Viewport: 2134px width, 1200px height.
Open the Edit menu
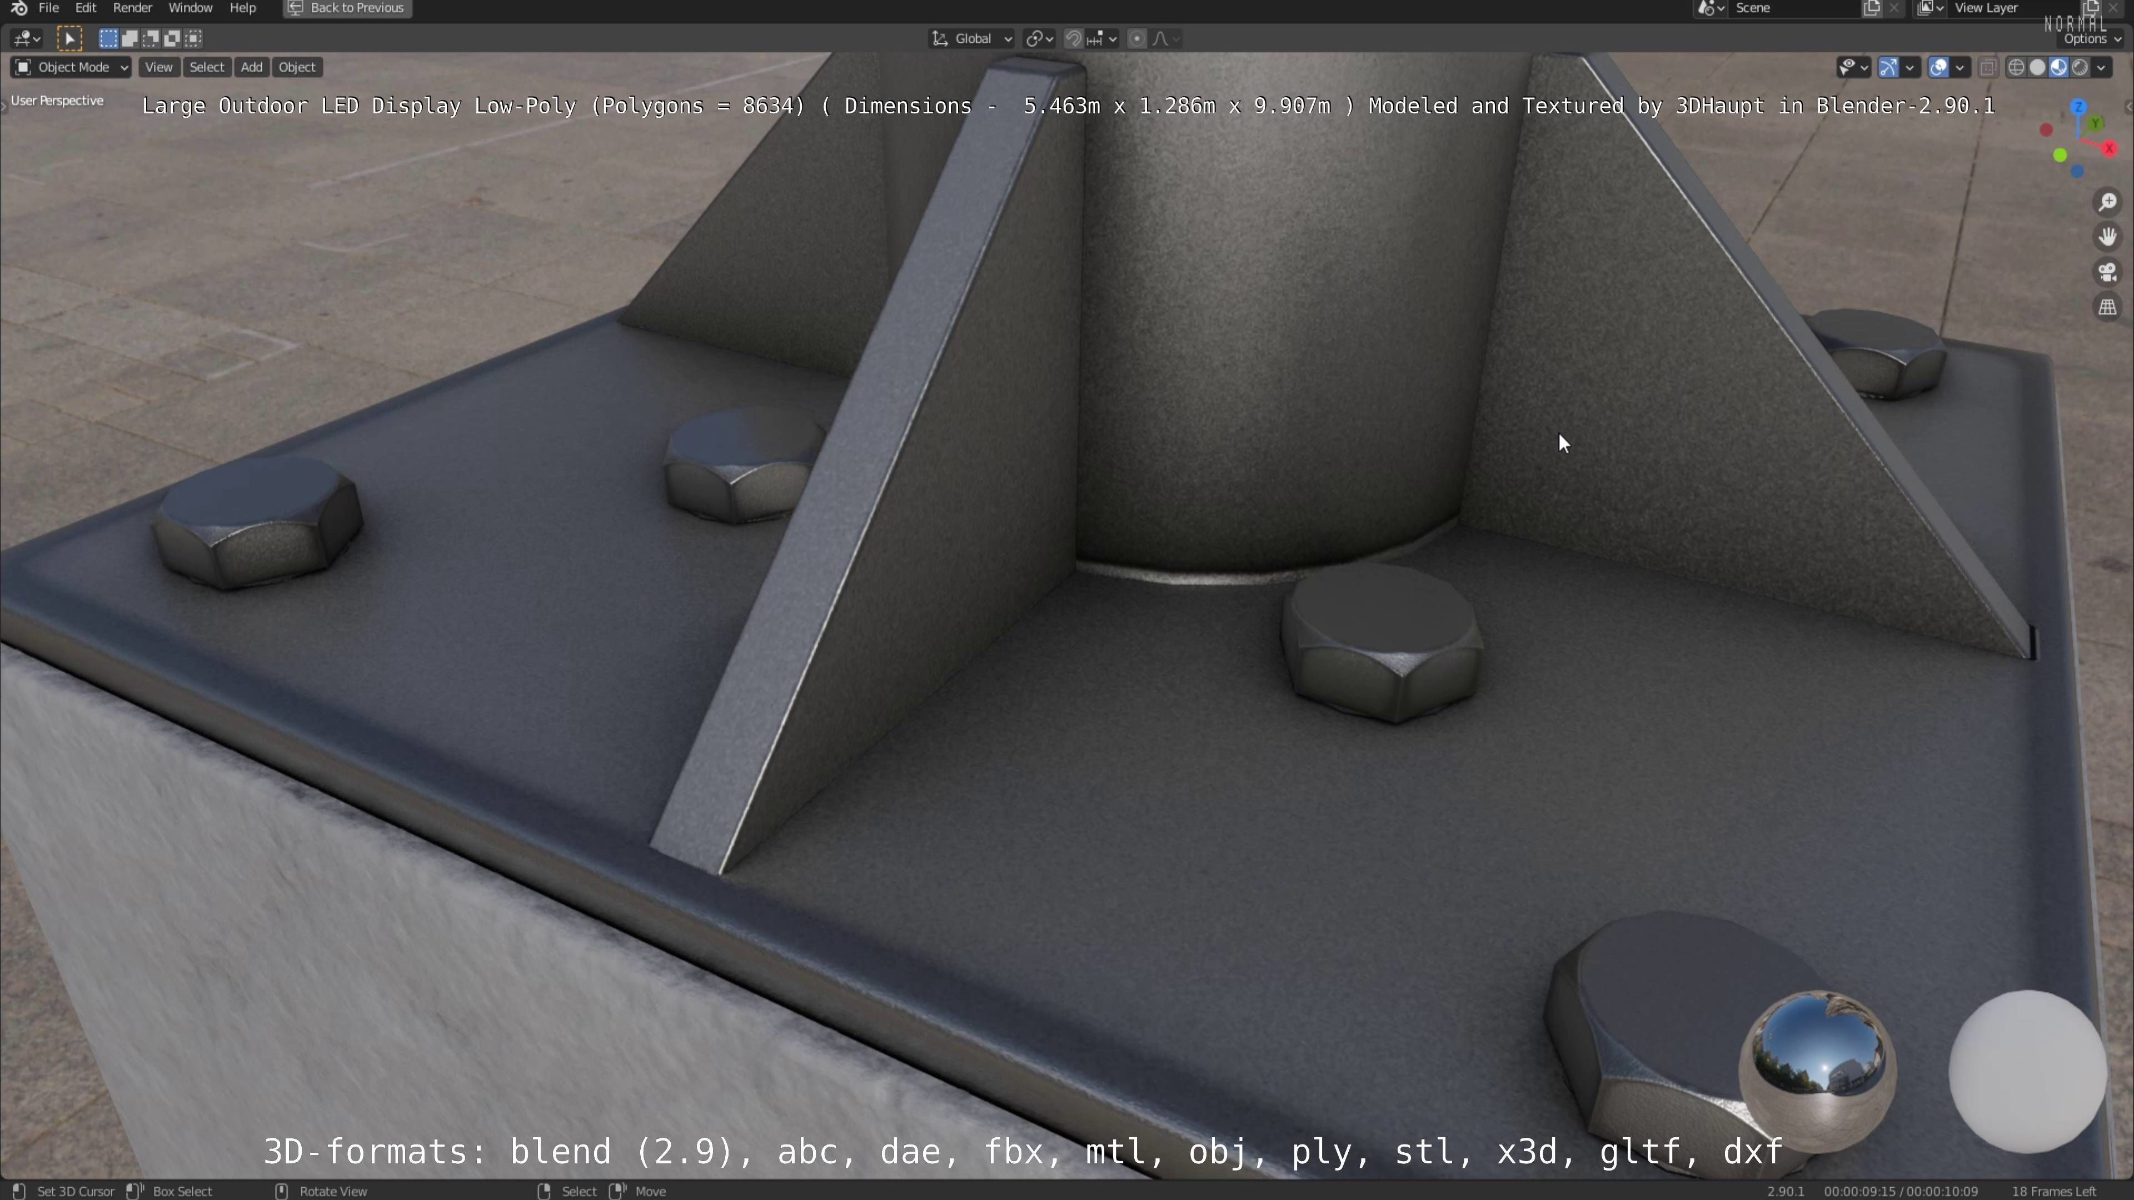point(86,8)
